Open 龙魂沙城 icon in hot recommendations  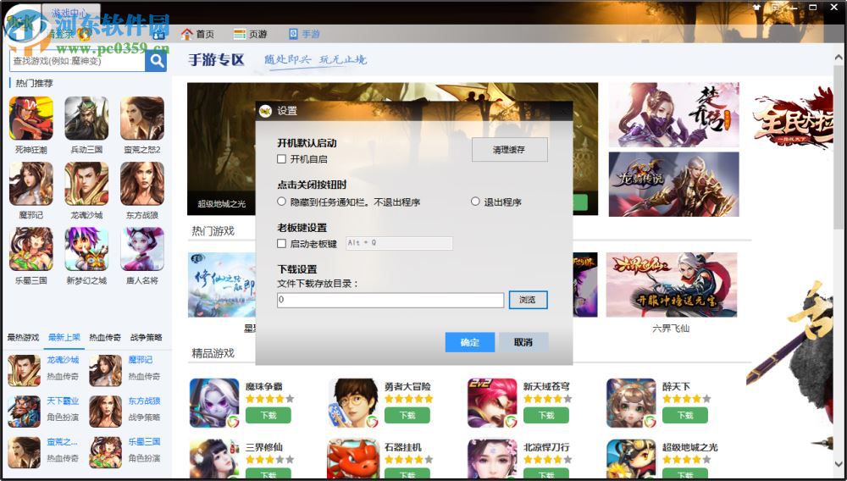tap(86, 184)
